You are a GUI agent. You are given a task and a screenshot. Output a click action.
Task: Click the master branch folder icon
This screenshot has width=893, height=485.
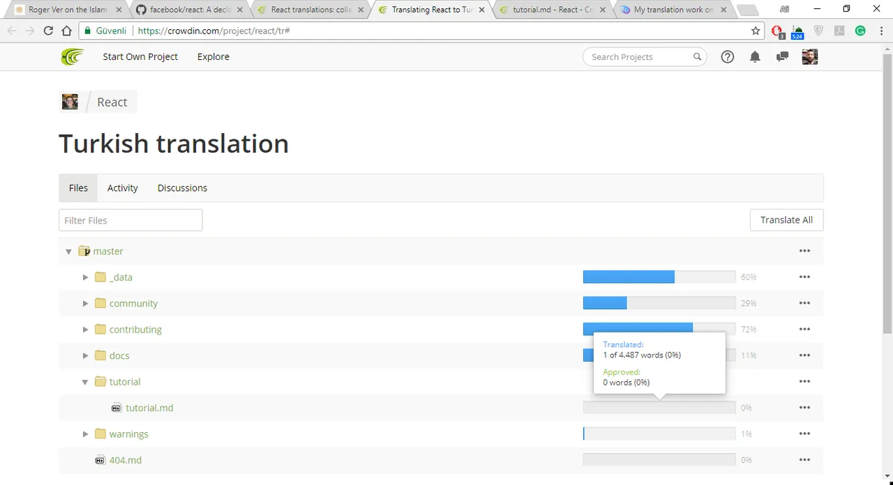point(84,251)
